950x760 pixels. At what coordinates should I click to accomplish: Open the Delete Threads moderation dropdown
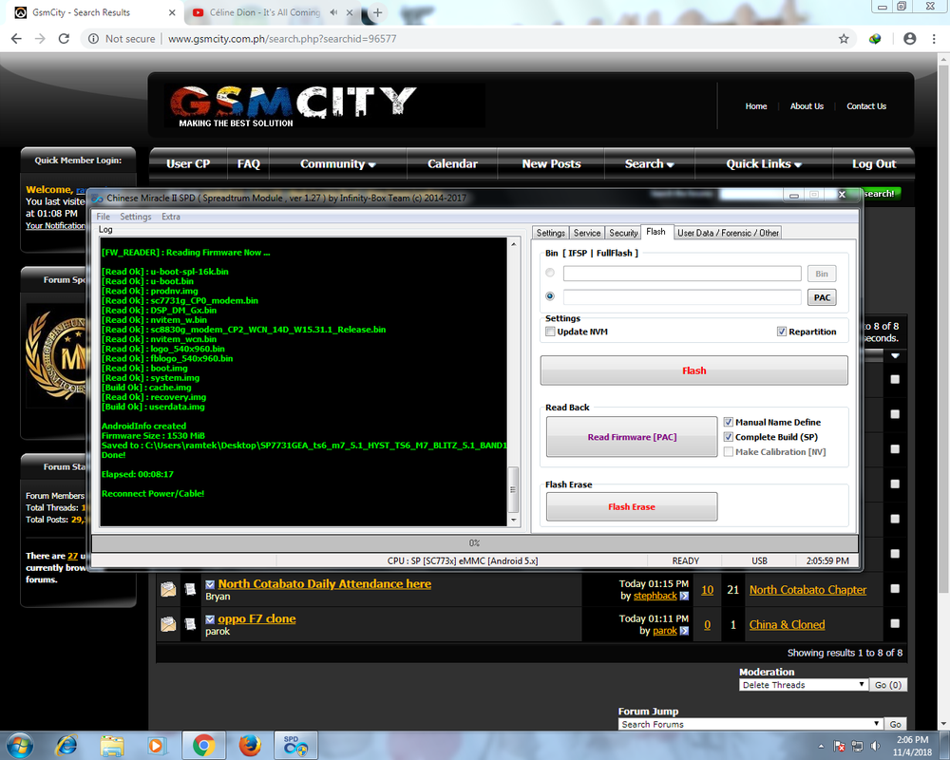803,685
